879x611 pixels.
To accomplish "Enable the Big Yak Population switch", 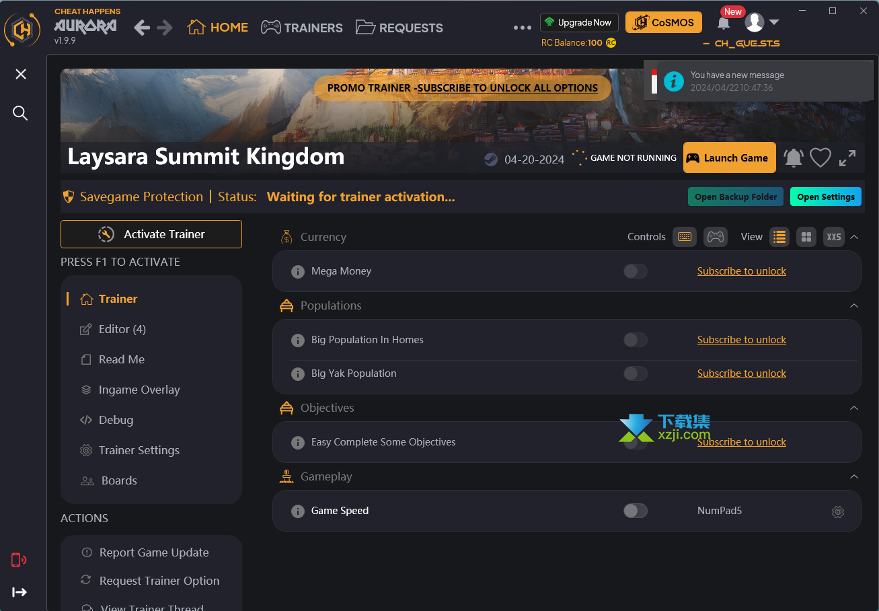I will tap(636, 373).
